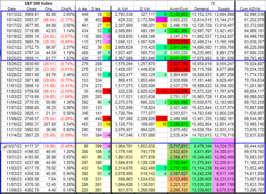The height and width of the screenshot is (194, 266).
Task: Click the date cell "10/30/23"
Action: coord(12,152)
